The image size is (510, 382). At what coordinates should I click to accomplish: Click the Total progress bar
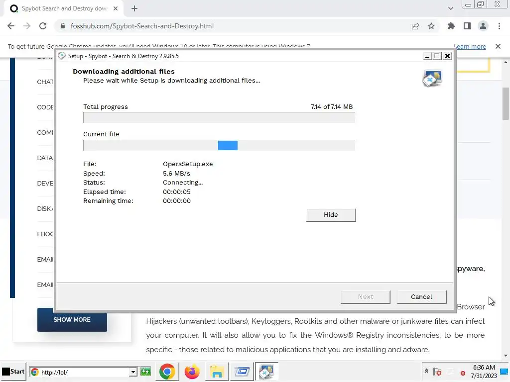click(219, 117)
